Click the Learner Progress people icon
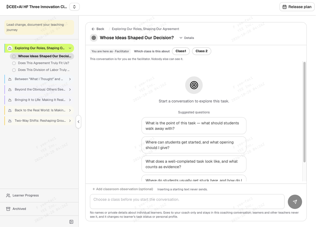This screenshot has height=227, width=318. (8, 196)
